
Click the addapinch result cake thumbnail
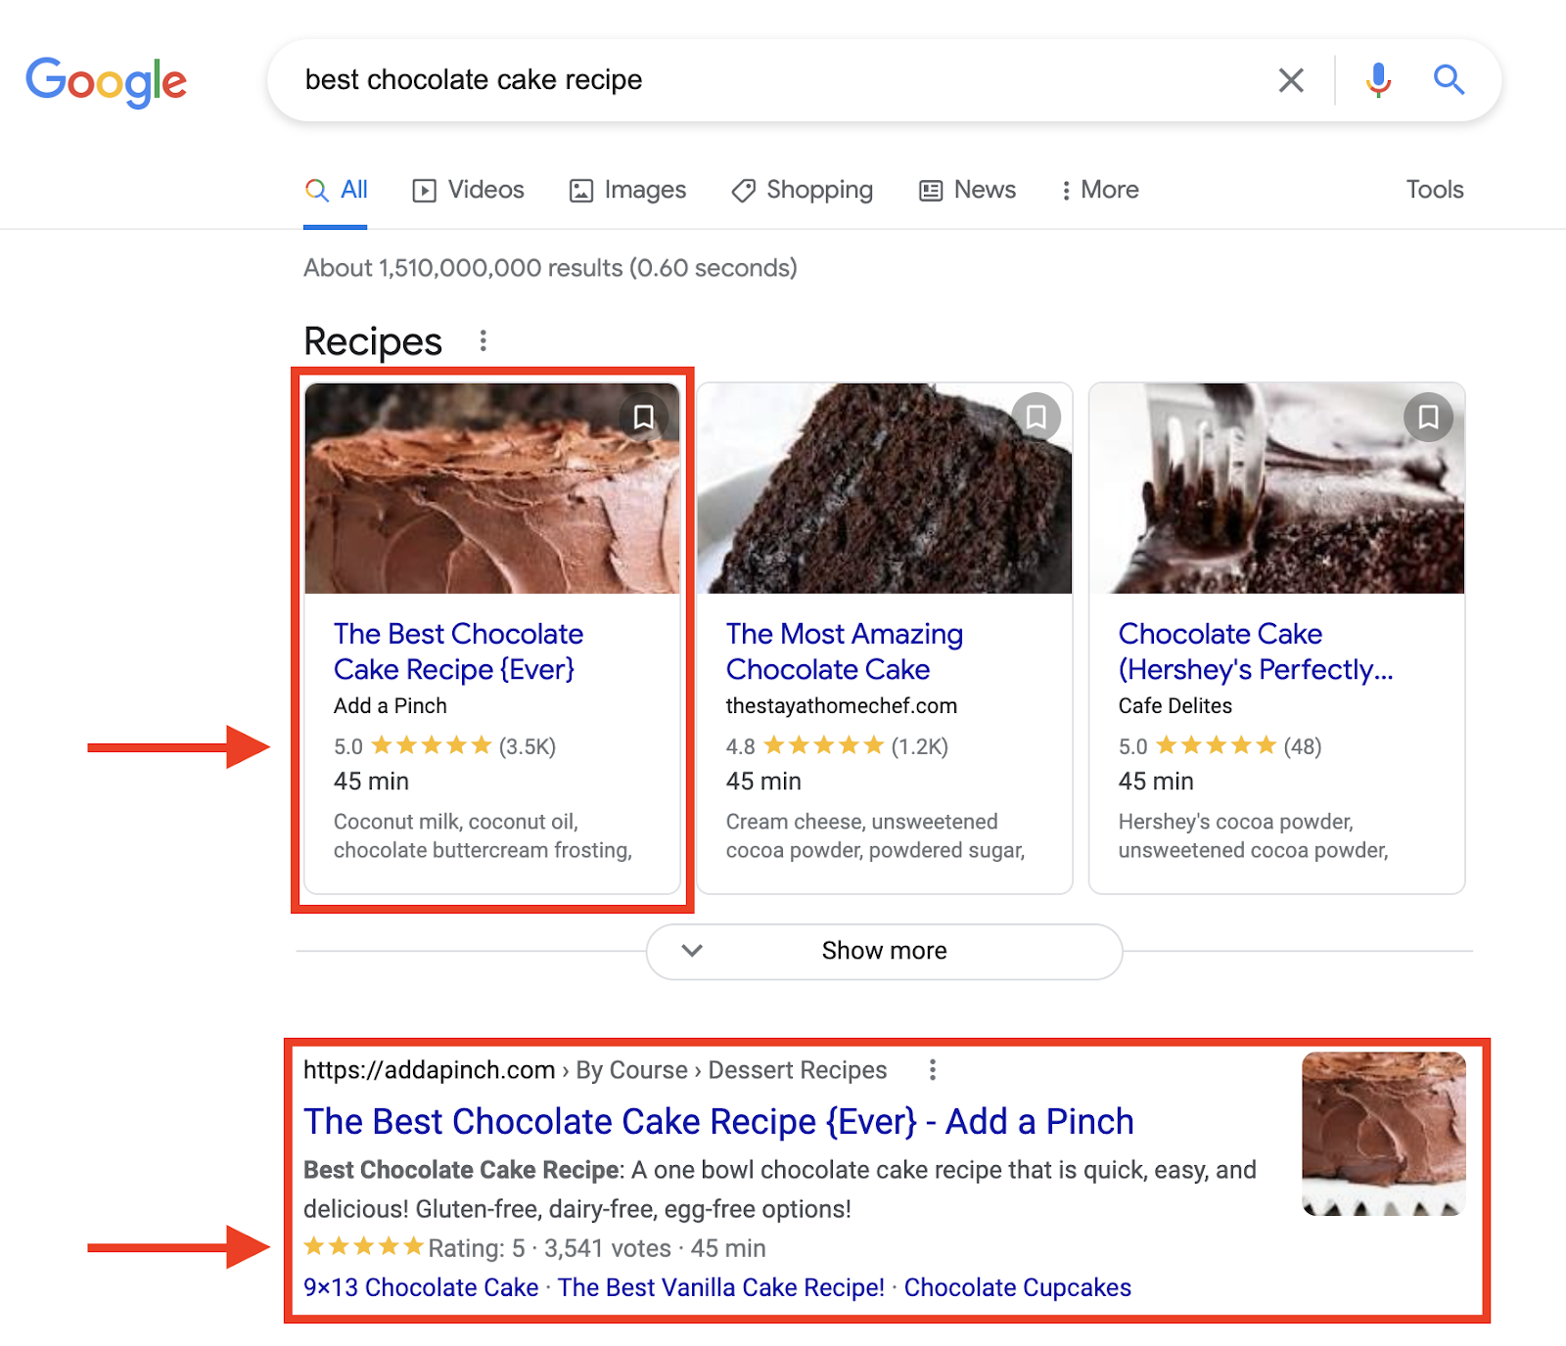[1384, 1134]
